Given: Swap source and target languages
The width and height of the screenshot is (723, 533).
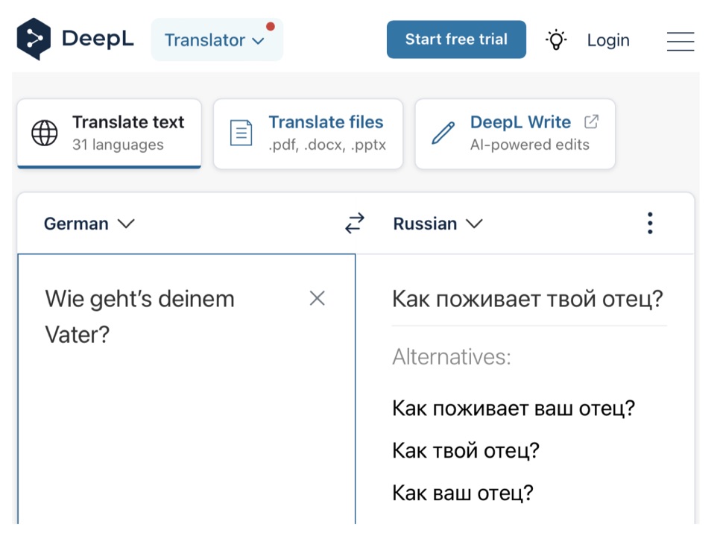Looking at the screenshot, I should point(355,223).
